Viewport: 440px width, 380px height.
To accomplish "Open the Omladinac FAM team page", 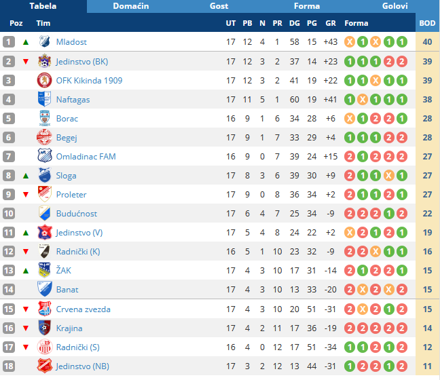I will pos(86,156).
